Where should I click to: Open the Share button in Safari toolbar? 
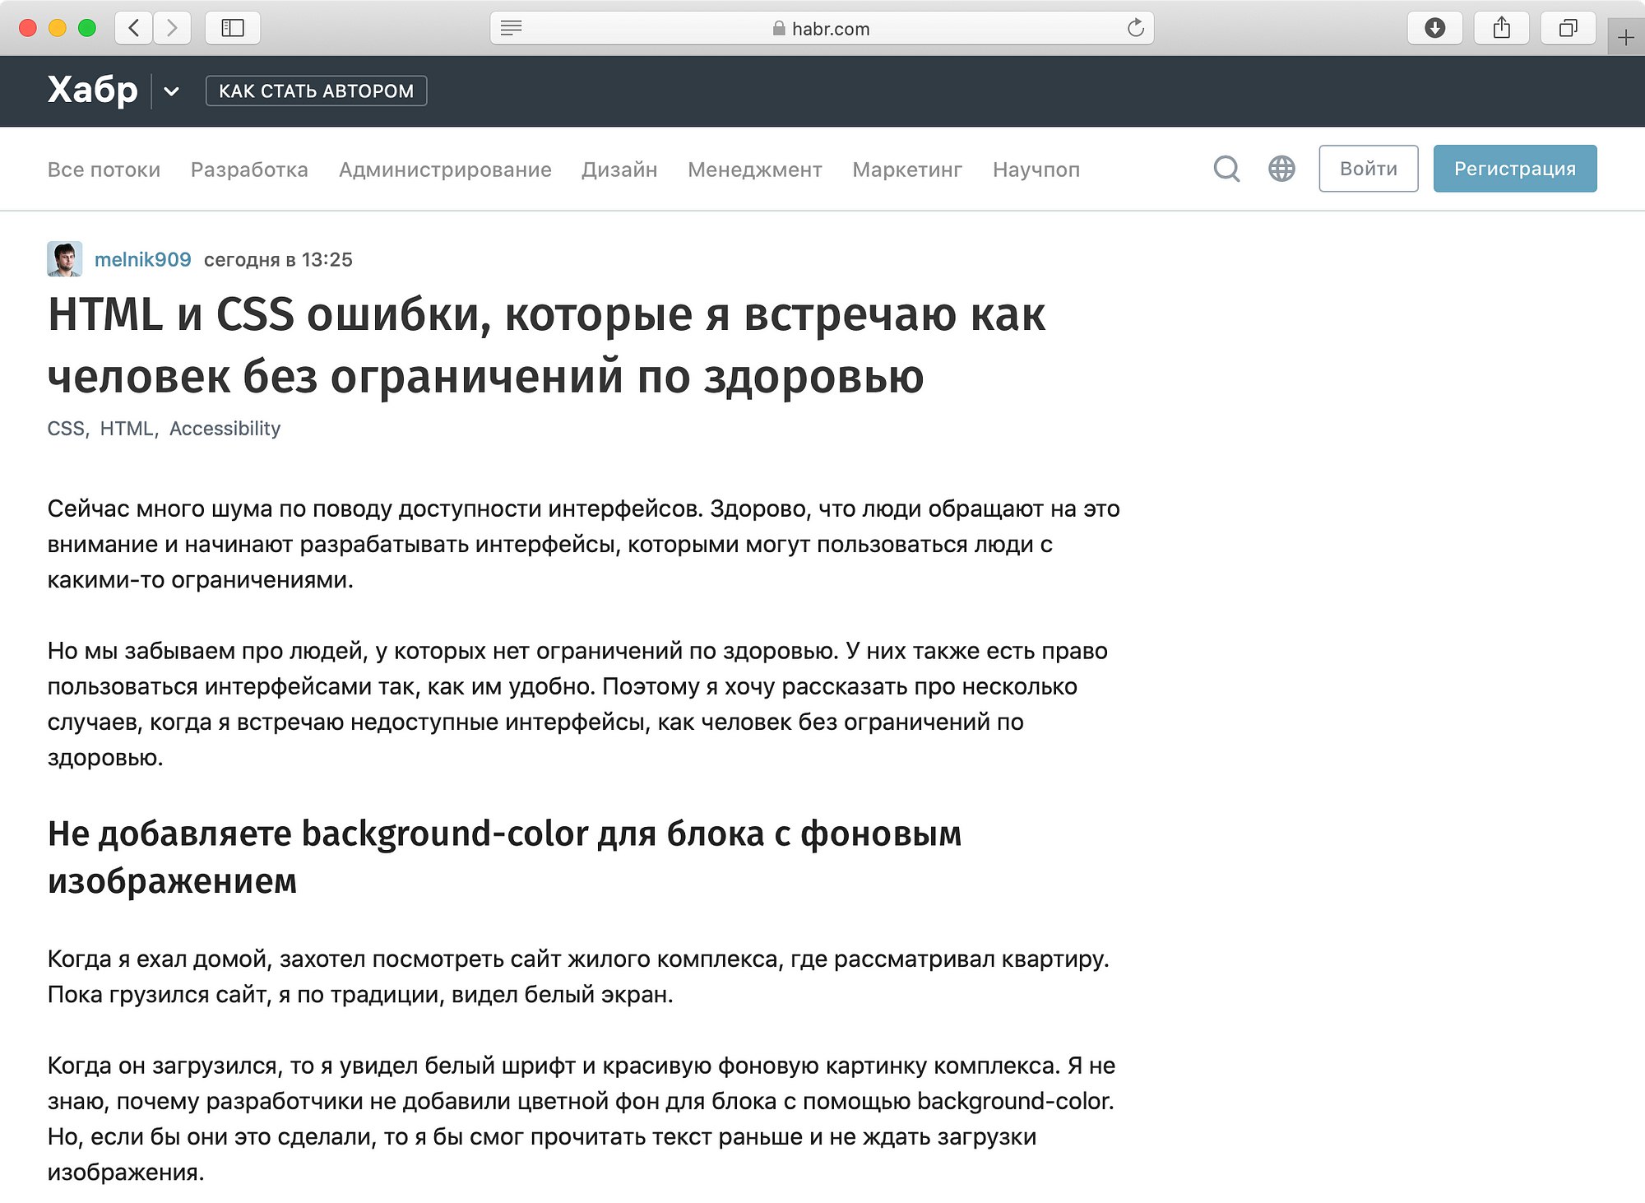[1502, 28]
